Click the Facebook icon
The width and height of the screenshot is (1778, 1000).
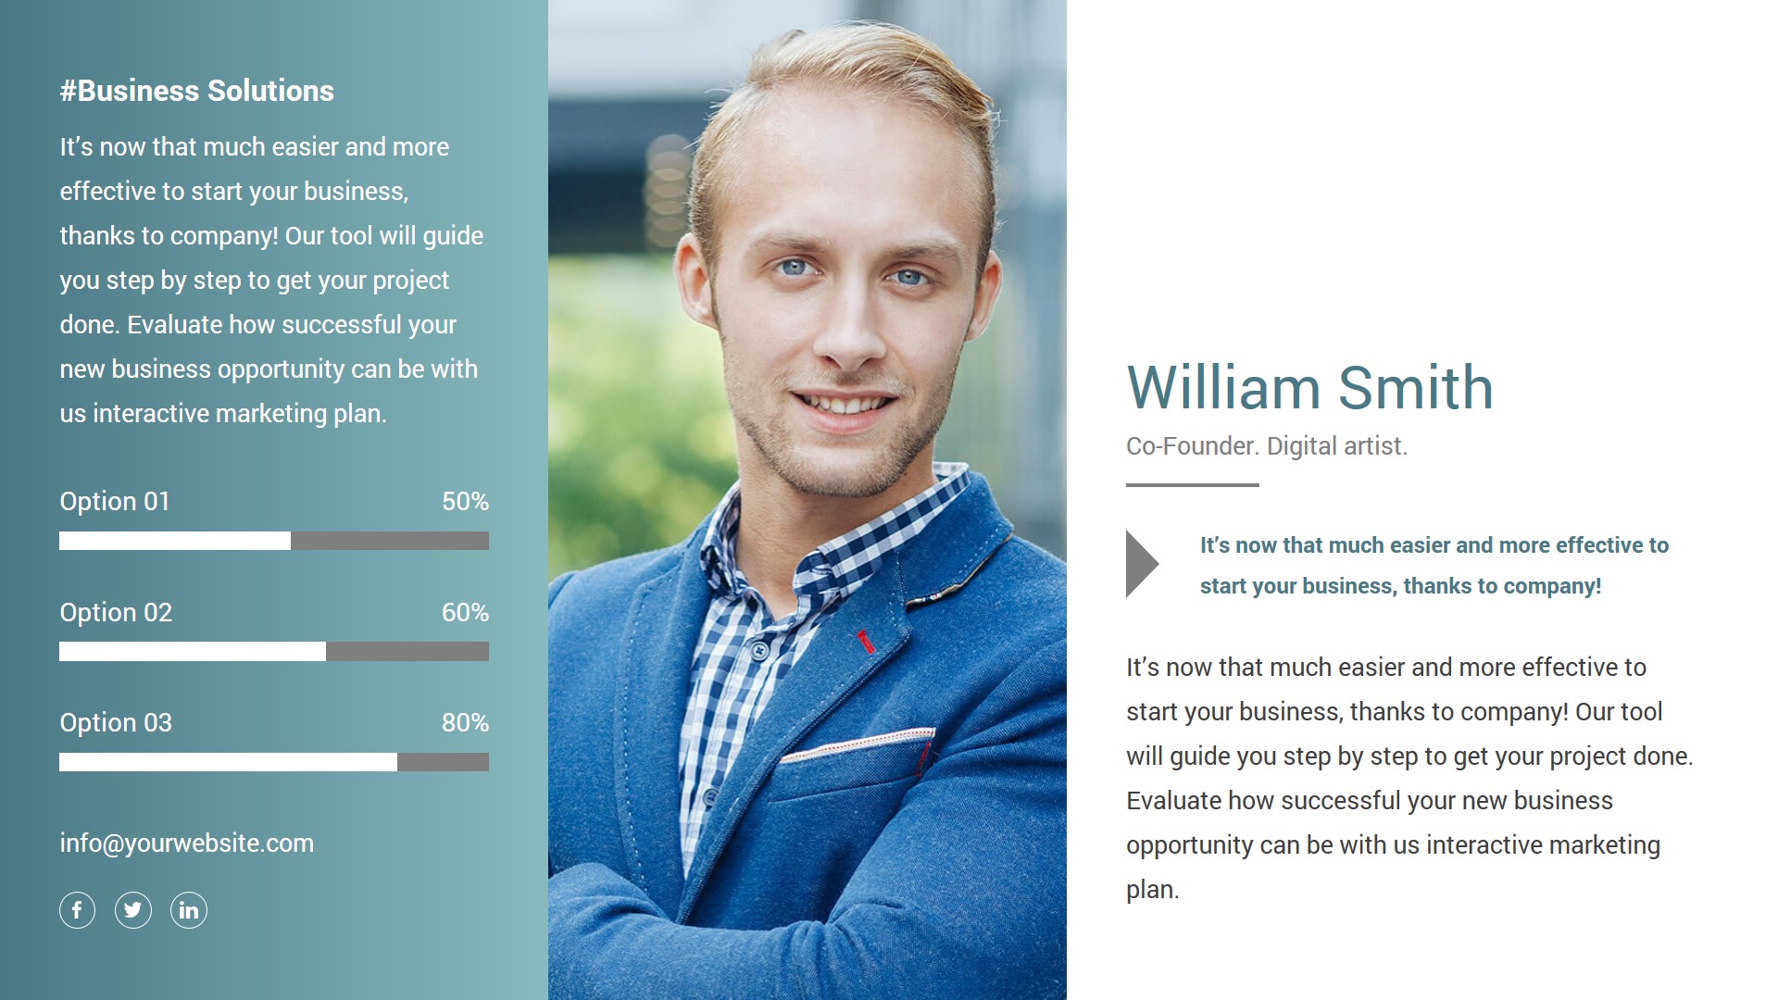click(x=78, y=910)
